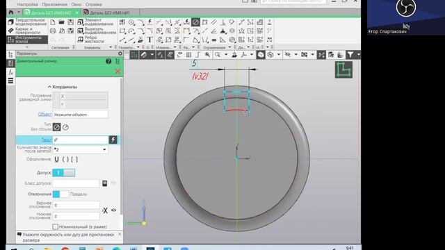Click the dimension text input field

click(x=81, y=140)
